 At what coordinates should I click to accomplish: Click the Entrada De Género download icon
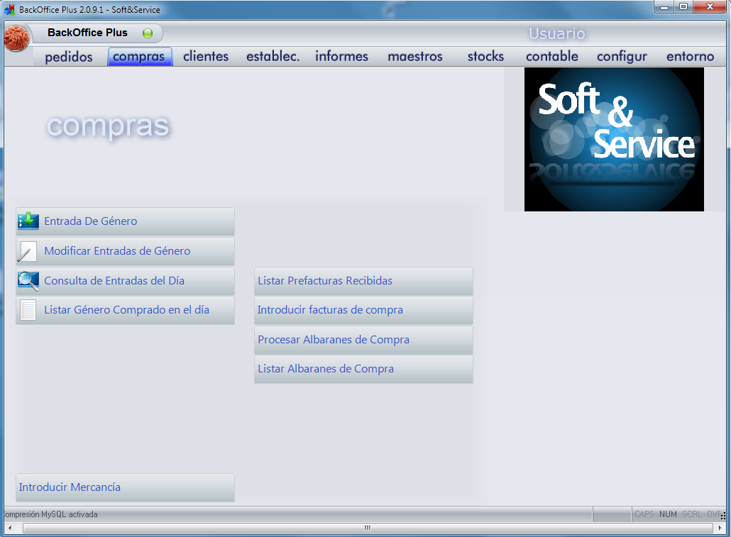[x=28, y=221]
